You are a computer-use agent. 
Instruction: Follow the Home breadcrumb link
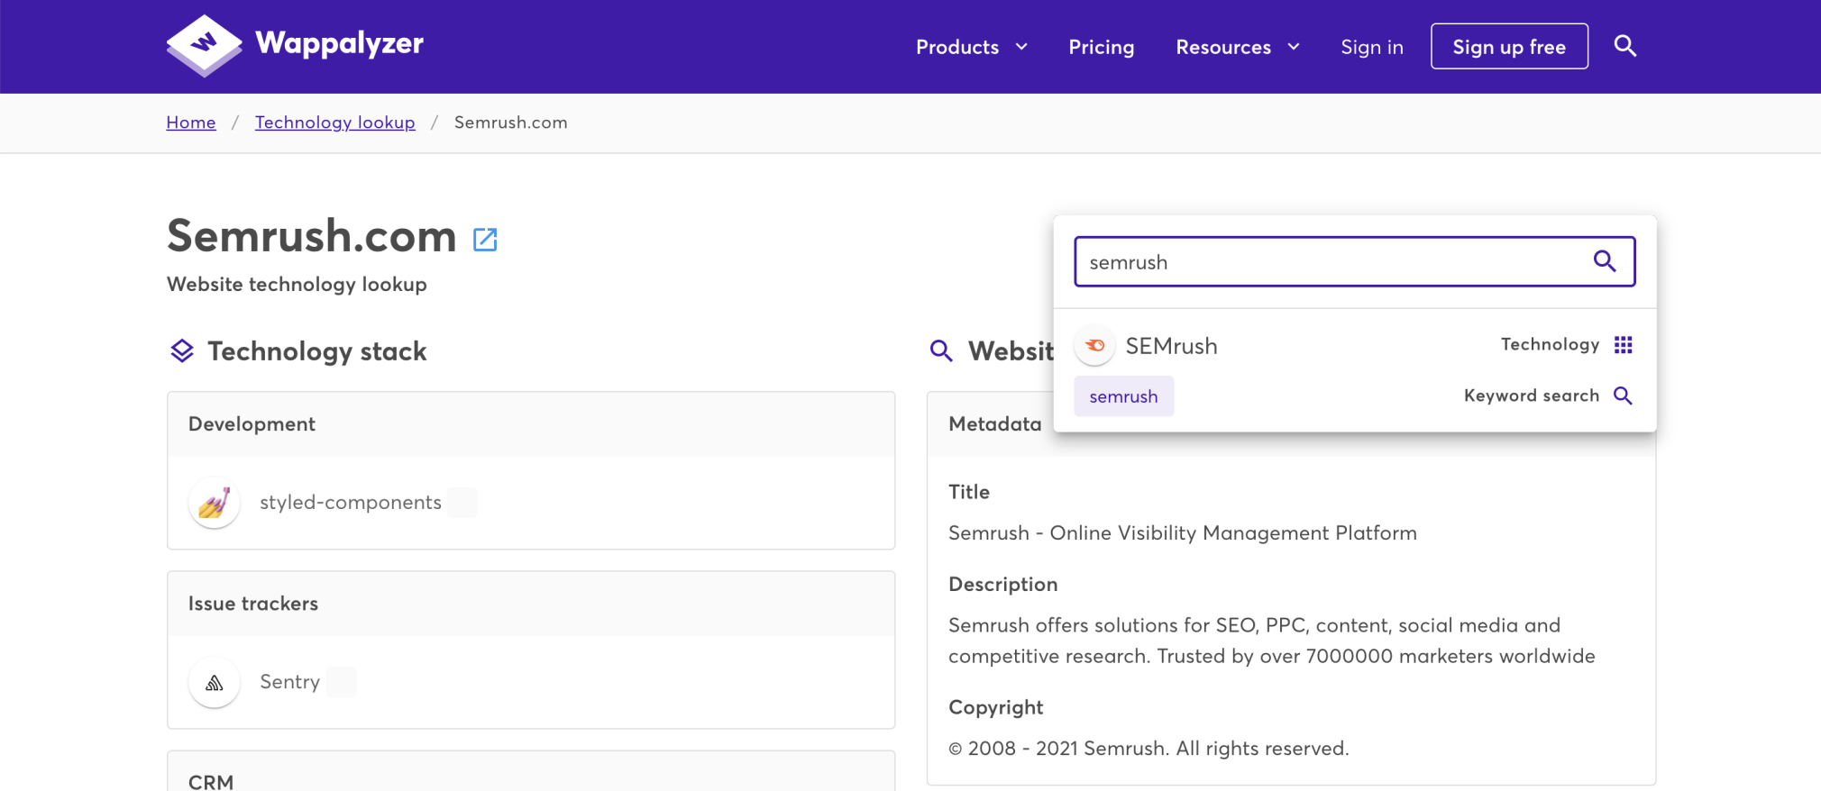pyautogui.click(x=191, y=123)
